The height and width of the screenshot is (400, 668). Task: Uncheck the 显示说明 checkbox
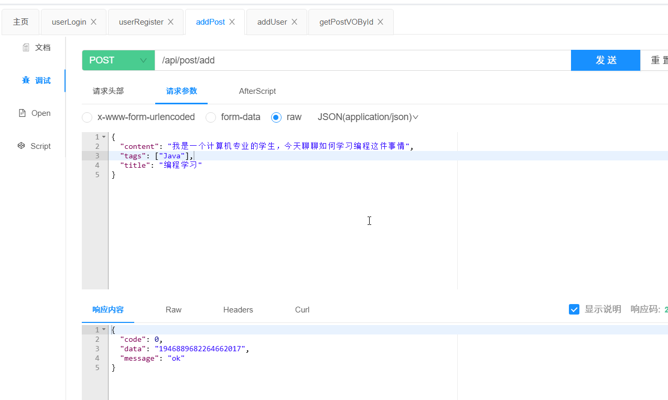click(x=574, y=309)
